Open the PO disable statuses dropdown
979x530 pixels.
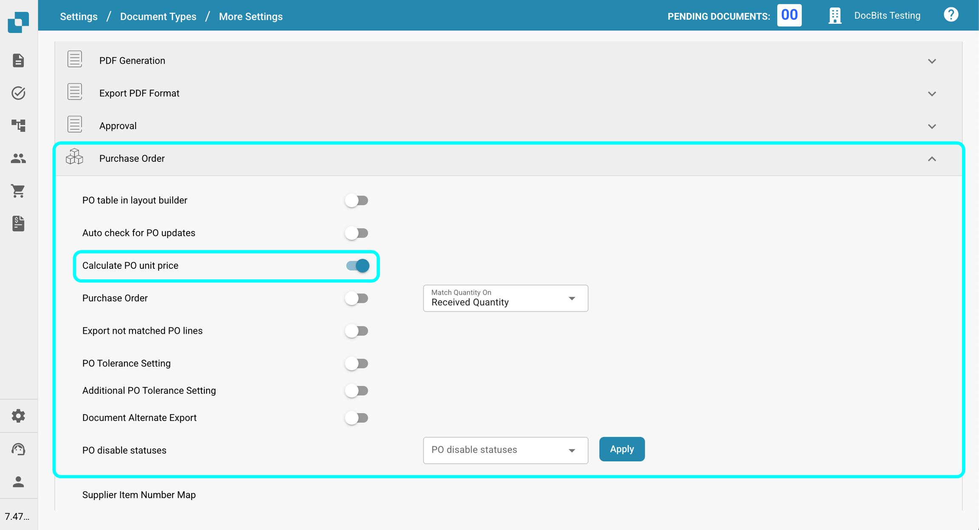pos(505,450)
